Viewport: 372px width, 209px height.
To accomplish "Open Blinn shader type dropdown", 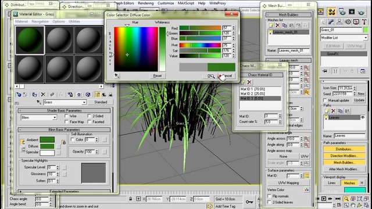I will click(x=55, y=117).
